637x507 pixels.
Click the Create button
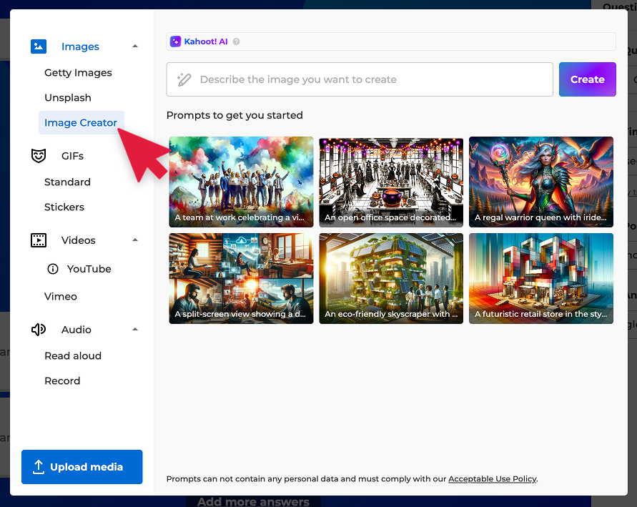pyautogui.click(x=588, y=79)
